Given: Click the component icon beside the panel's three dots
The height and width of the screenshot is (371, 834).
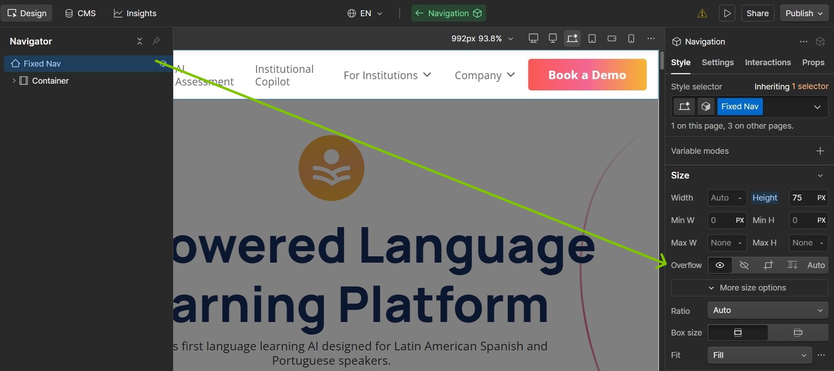Looking at the screenshot, I should (x=820, y=42).
